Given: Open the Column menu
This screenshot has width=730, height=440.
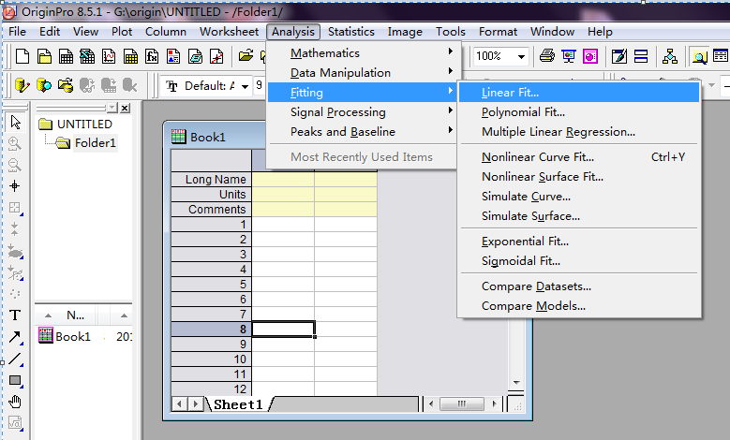Looking at the screenshot, I should coord(166,32).
